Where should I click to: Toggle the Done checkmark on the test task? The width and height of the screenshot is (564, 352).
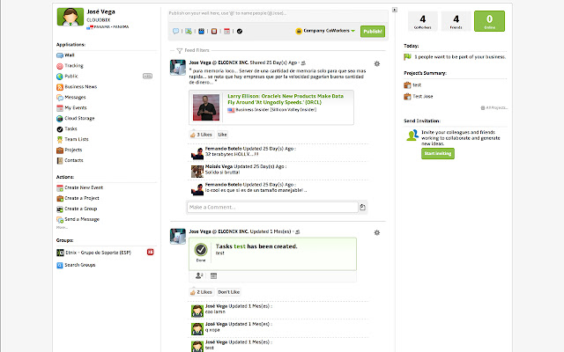tap(201, 251)
